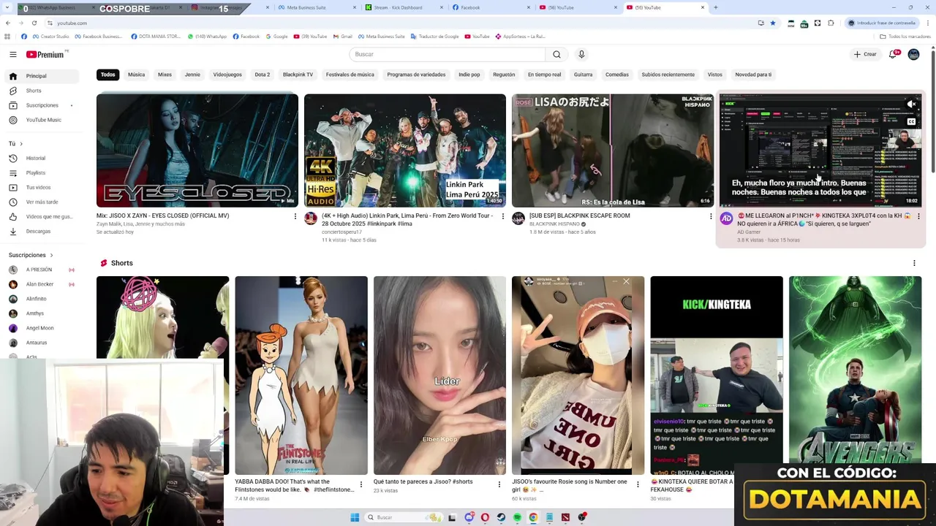Open Traductor de Google bookmark
Viewport: 936px width, 526px height.
435,36
